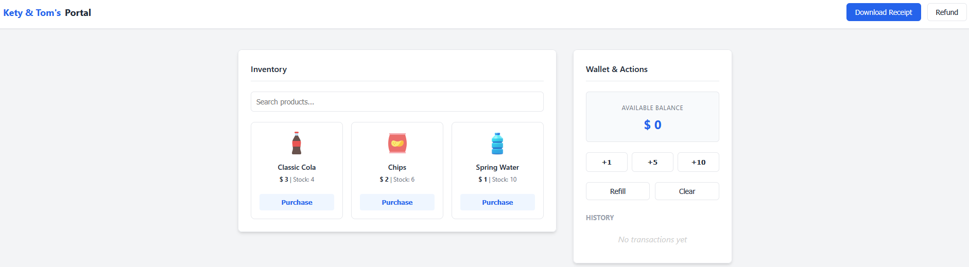Viewport: 969px width, 267px height.
Task: Click the available balance amount
Action: point(652,125)
